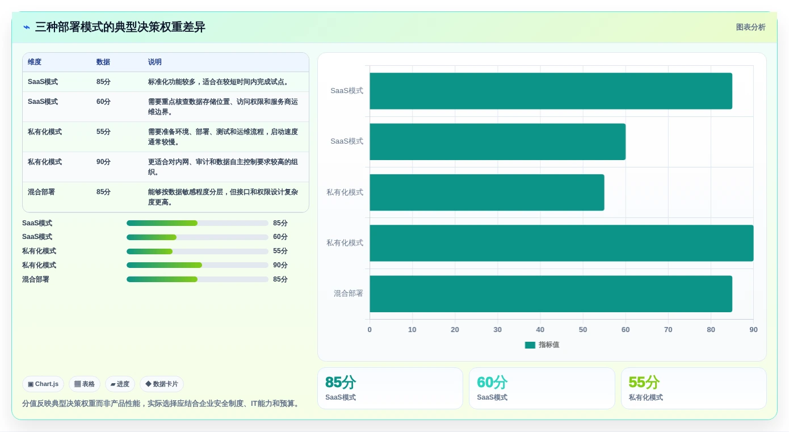
Task: Click the 私有化模式 55分 progress bar
Action: [198, 251]
